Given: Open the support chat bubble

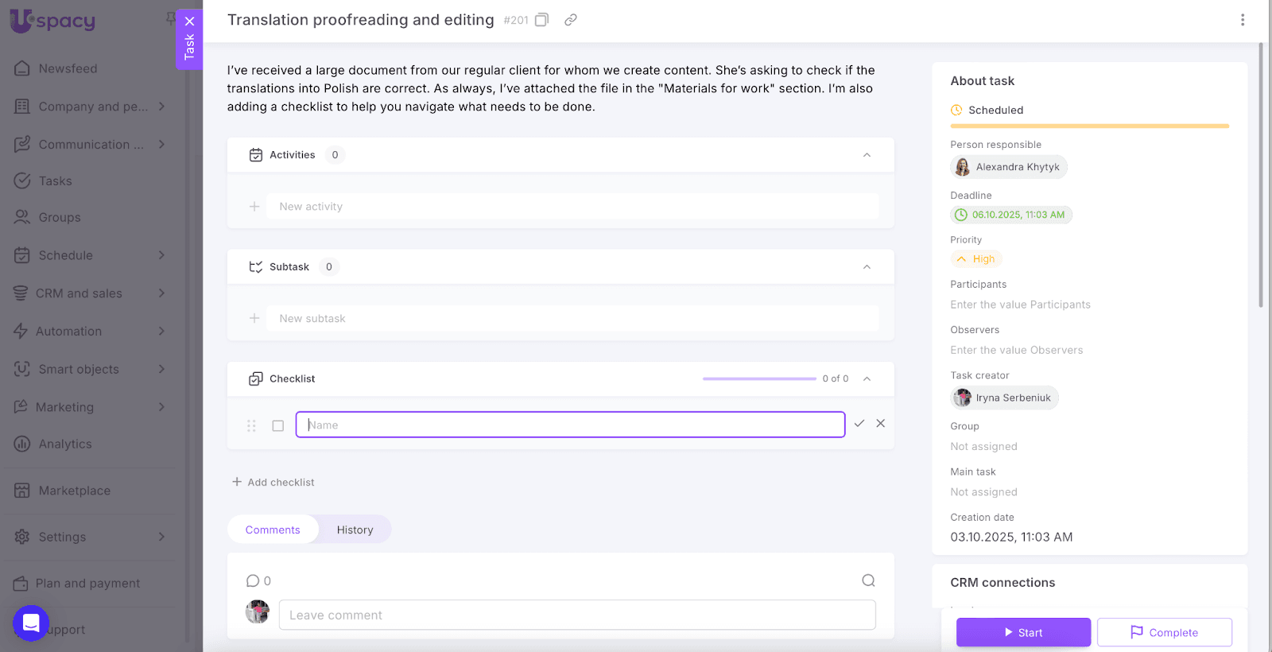Looking at the screenshot, I should [31, 623].
